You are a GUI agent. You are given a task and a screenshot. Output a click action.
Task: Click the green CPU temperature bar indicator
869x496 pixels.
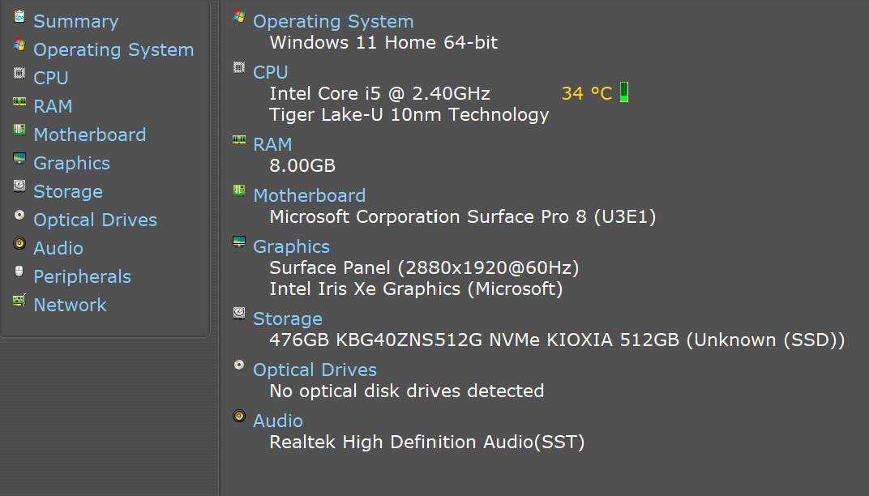tap(623, 92)
